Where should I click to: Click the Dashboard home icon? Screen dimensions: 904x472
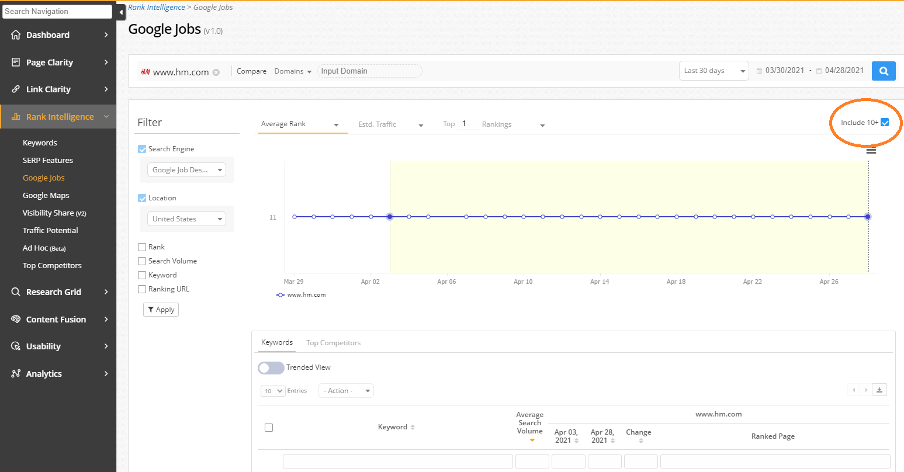pos(16,35)
